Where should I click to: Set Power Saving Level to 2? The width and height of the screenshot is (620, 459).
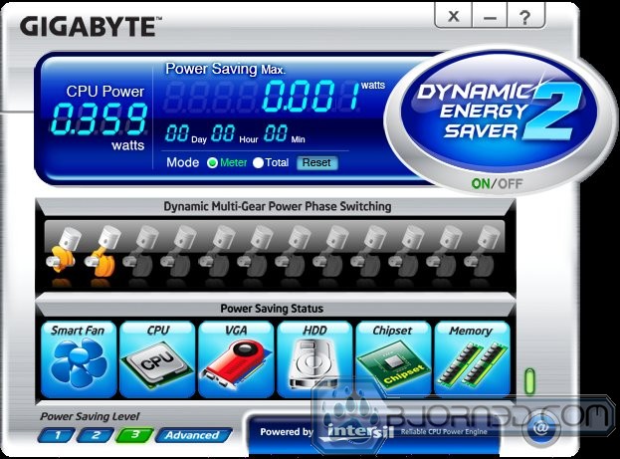pyautogui.click(x=96, y=435)
